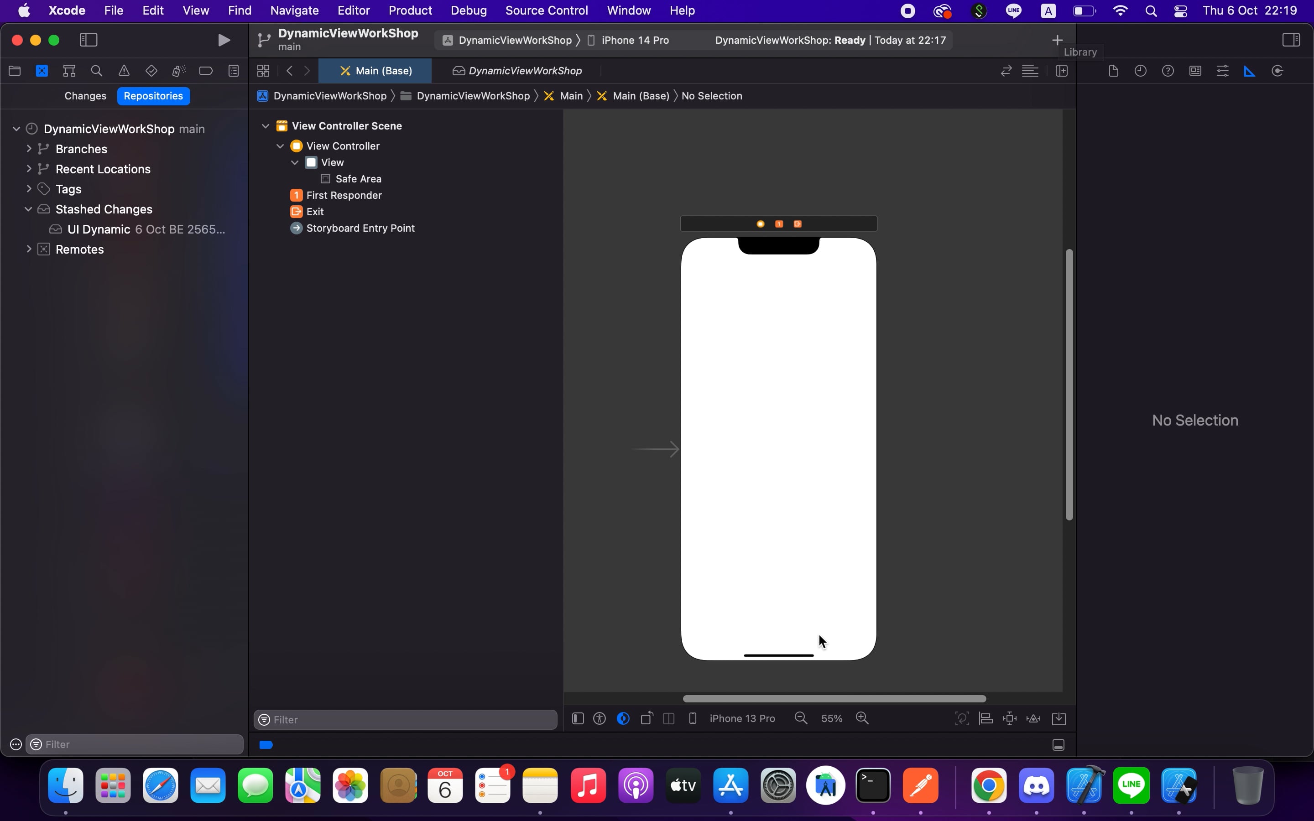Select the iPhone 14 Pro run destination
The width and height of the screenshot is (1314, 821).
636,40
